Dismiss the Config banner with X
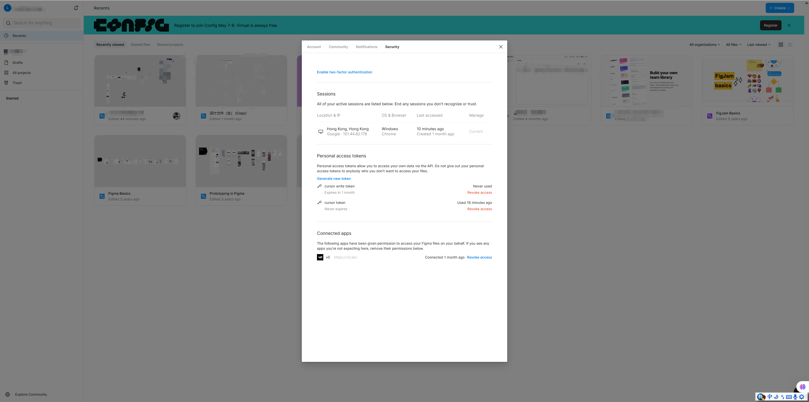 click(x=789, y=25)
